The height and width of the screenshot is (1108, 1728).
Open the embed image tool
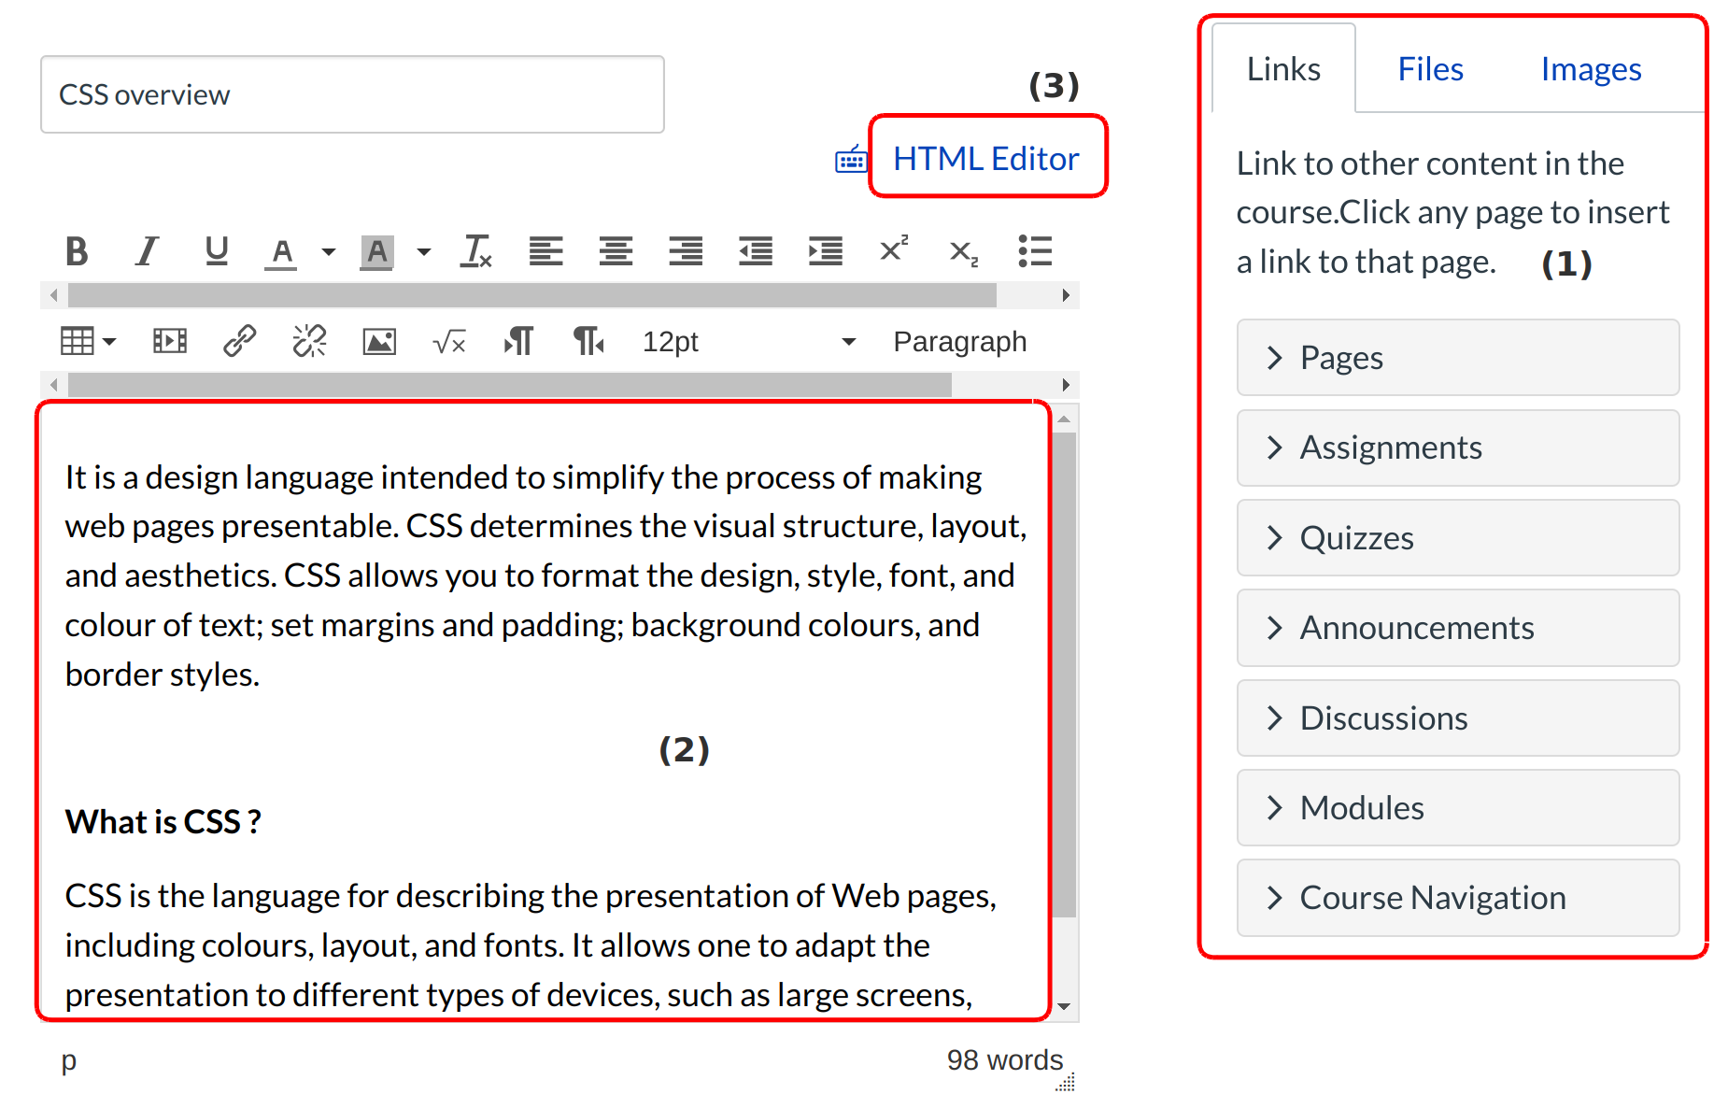pos(379,342)
